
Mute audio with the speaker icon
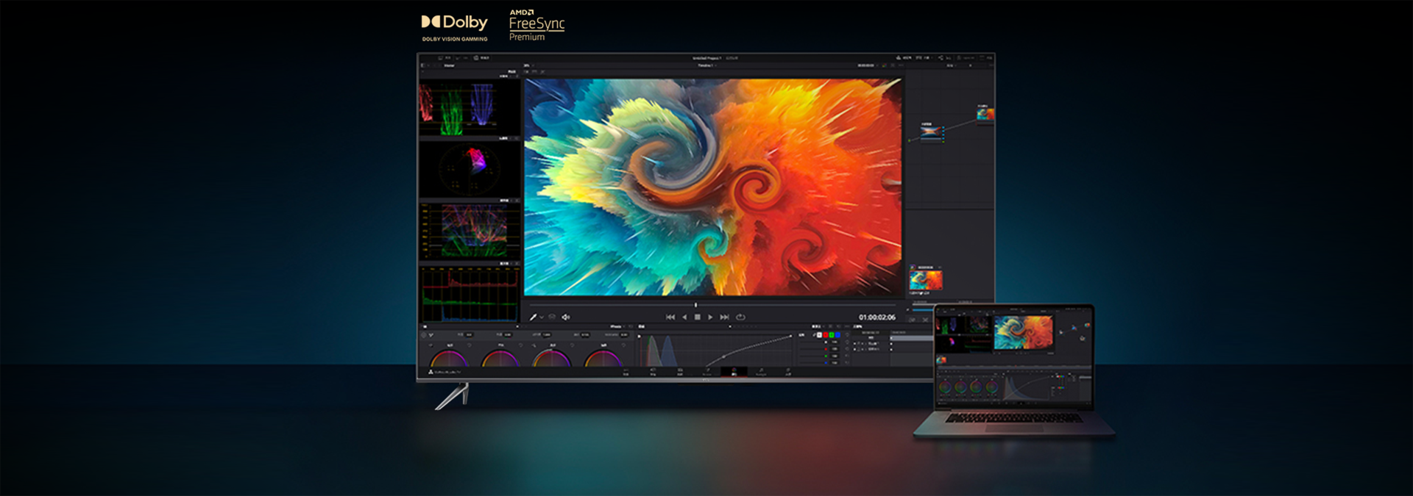[x=566, y=317]
